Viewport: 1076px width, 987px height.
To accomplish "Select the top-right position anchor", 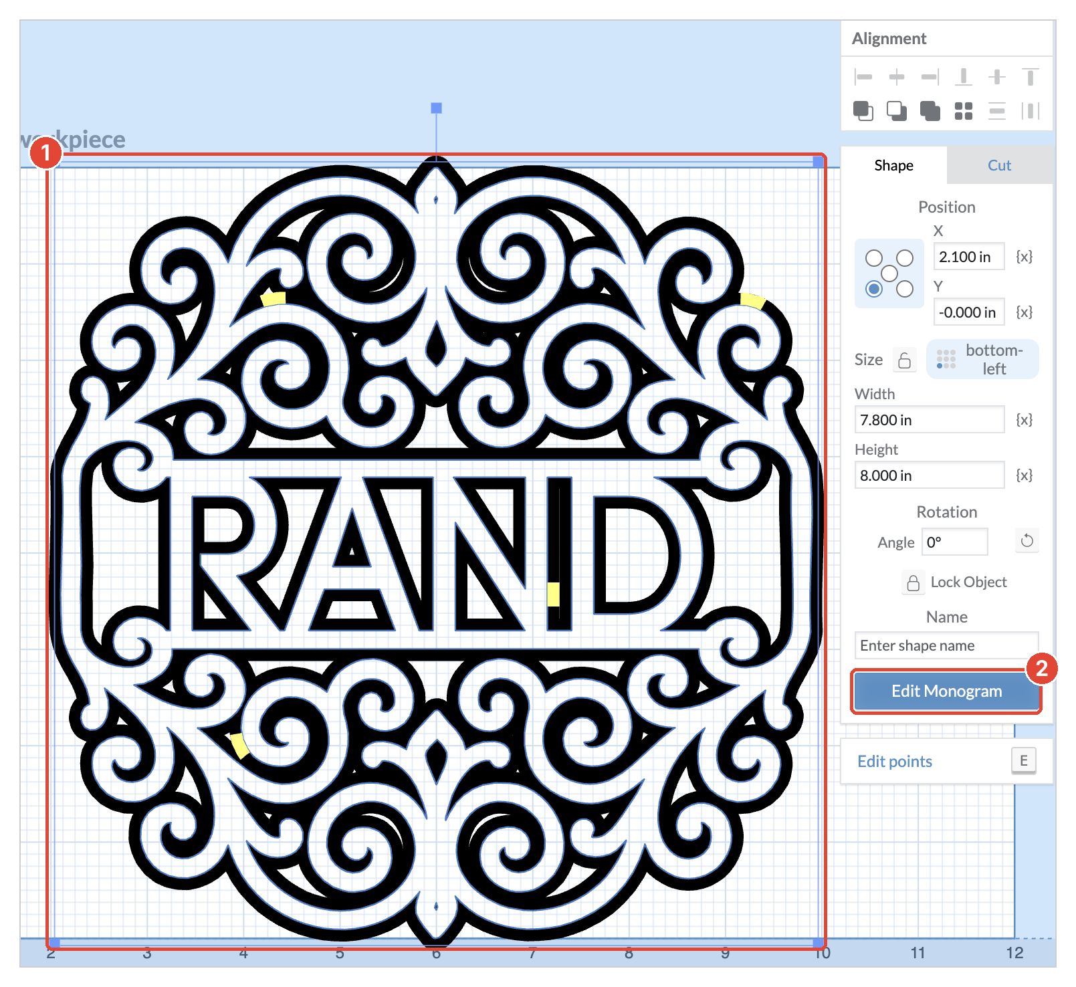I will [x=905, y=258].
